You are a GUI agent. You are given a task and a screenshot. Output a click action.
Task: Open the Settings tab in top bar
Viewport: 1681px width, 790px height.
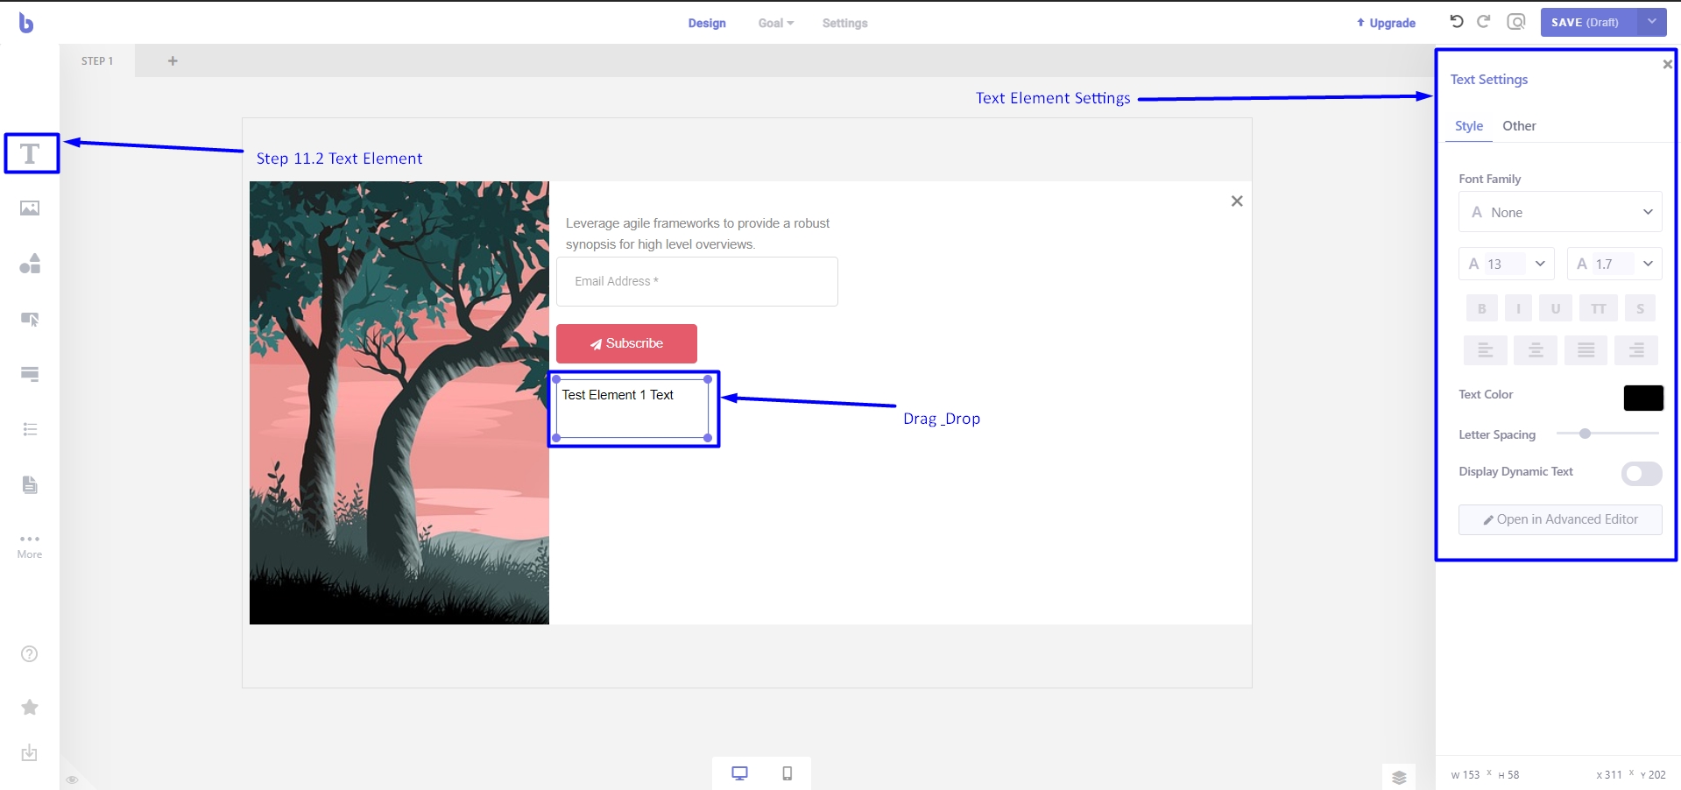click(x=844, y=23)
